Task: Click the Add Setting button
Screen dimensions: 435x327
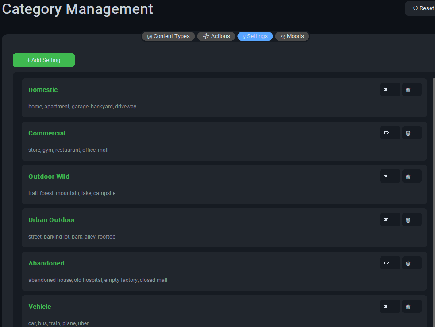Action: pos(44,60)
